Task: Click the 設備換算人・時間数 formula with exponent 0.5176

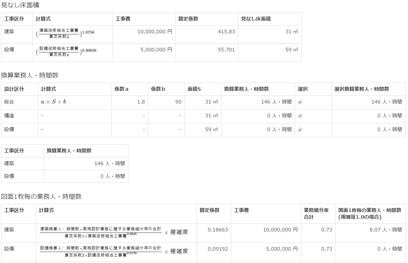Action: 114,251
